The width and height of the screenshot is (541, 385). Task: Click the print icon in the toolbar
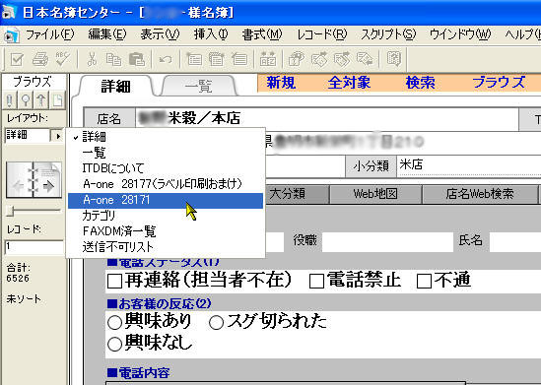[40, 59]
